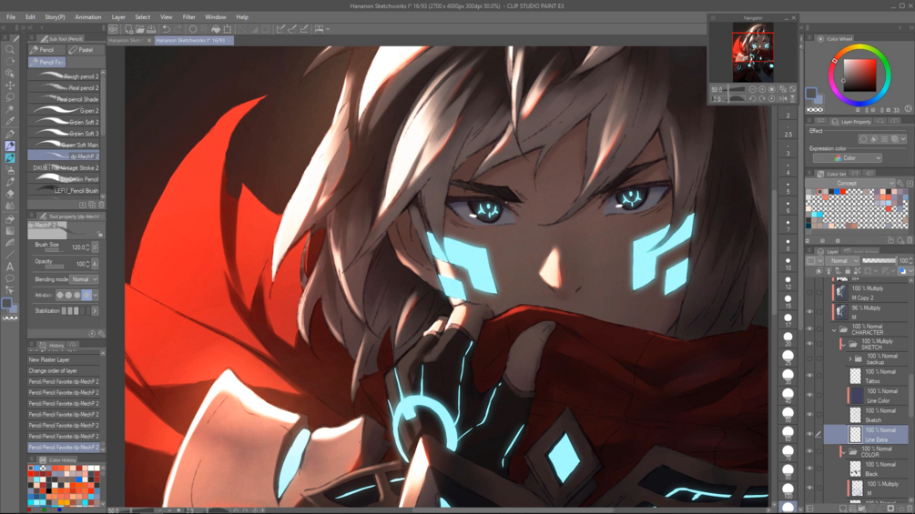
Task: Select the Pen tool in toolbox
Action: pos(10,134)
